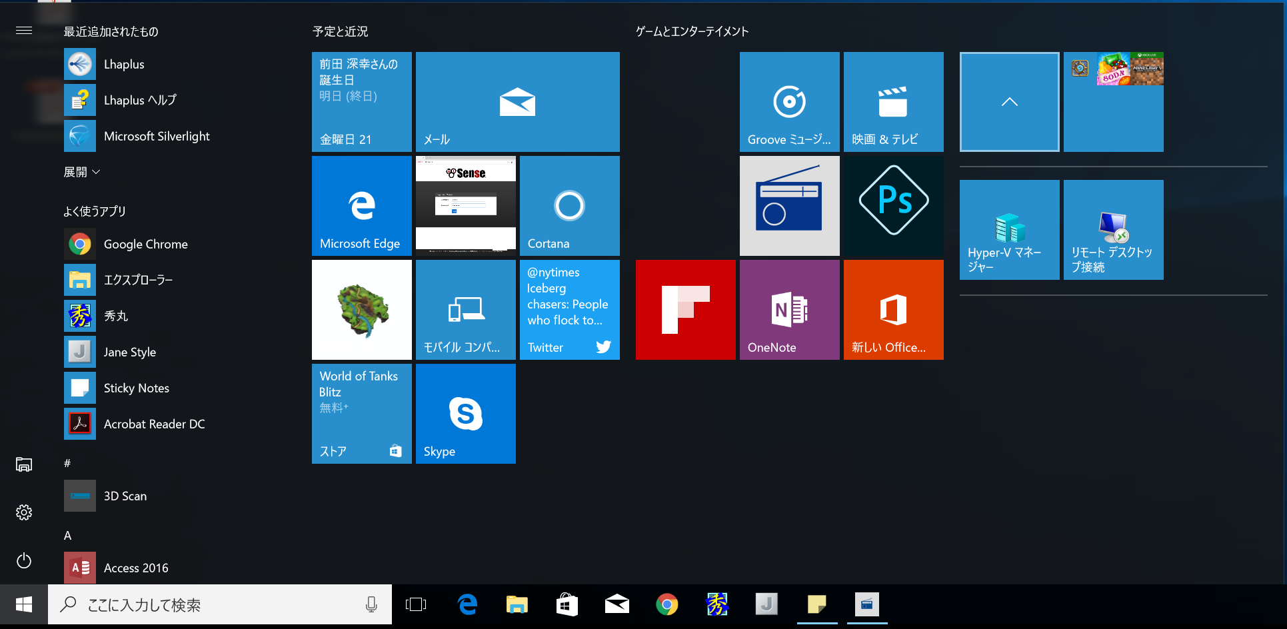Open 秀丸 on the taskbar

coord(717,604)
